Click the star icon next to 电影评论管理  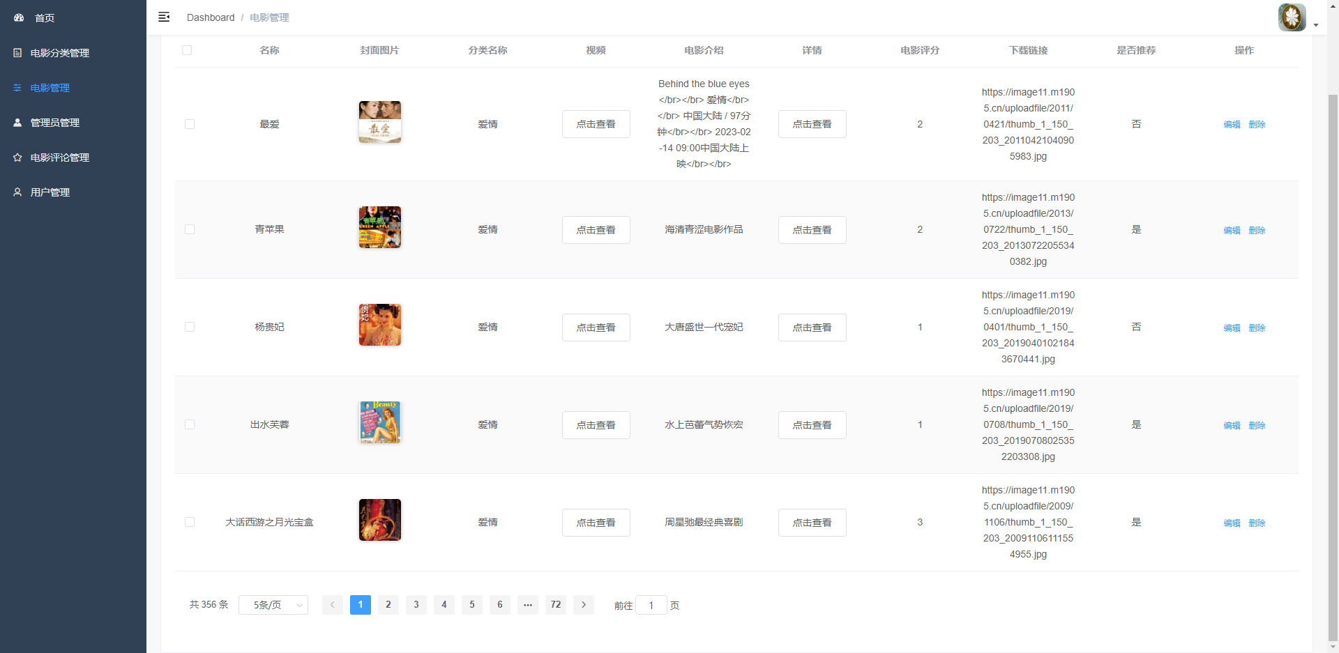tap(17, 158)
